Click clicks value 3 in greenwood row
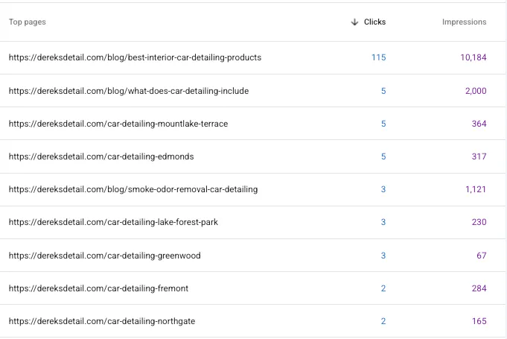The height and width of the screenshot is (339, 507). [x=383, y=256]
